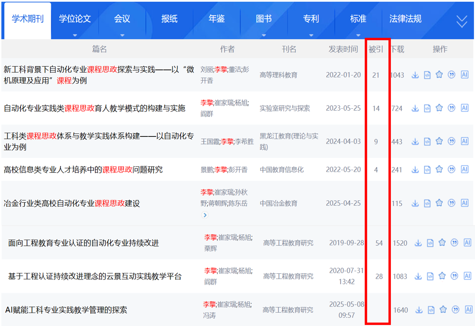
Task: Download "冶金行业类高校自动化专业课程思政建设"
Action: pos(415,203)
